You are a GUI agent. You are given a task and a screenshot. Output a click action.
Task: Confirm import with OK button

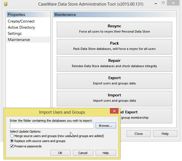point(60,153)
